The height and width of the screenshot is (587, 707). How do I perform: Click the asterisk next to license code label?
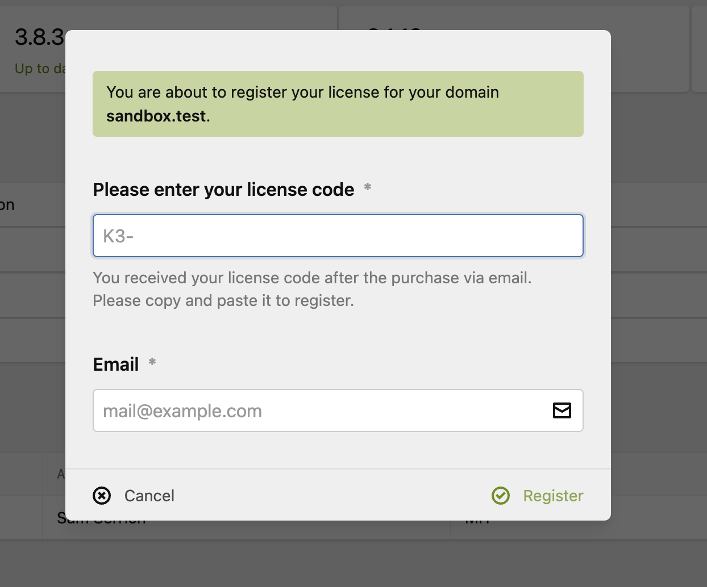(367, 187)
